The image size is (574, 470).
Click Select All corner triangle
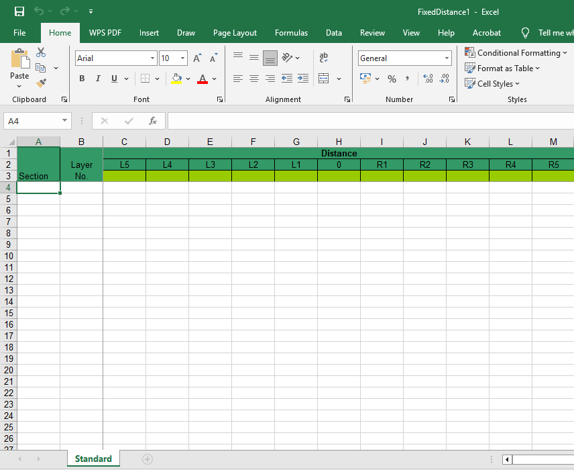(x=11, y=142)
